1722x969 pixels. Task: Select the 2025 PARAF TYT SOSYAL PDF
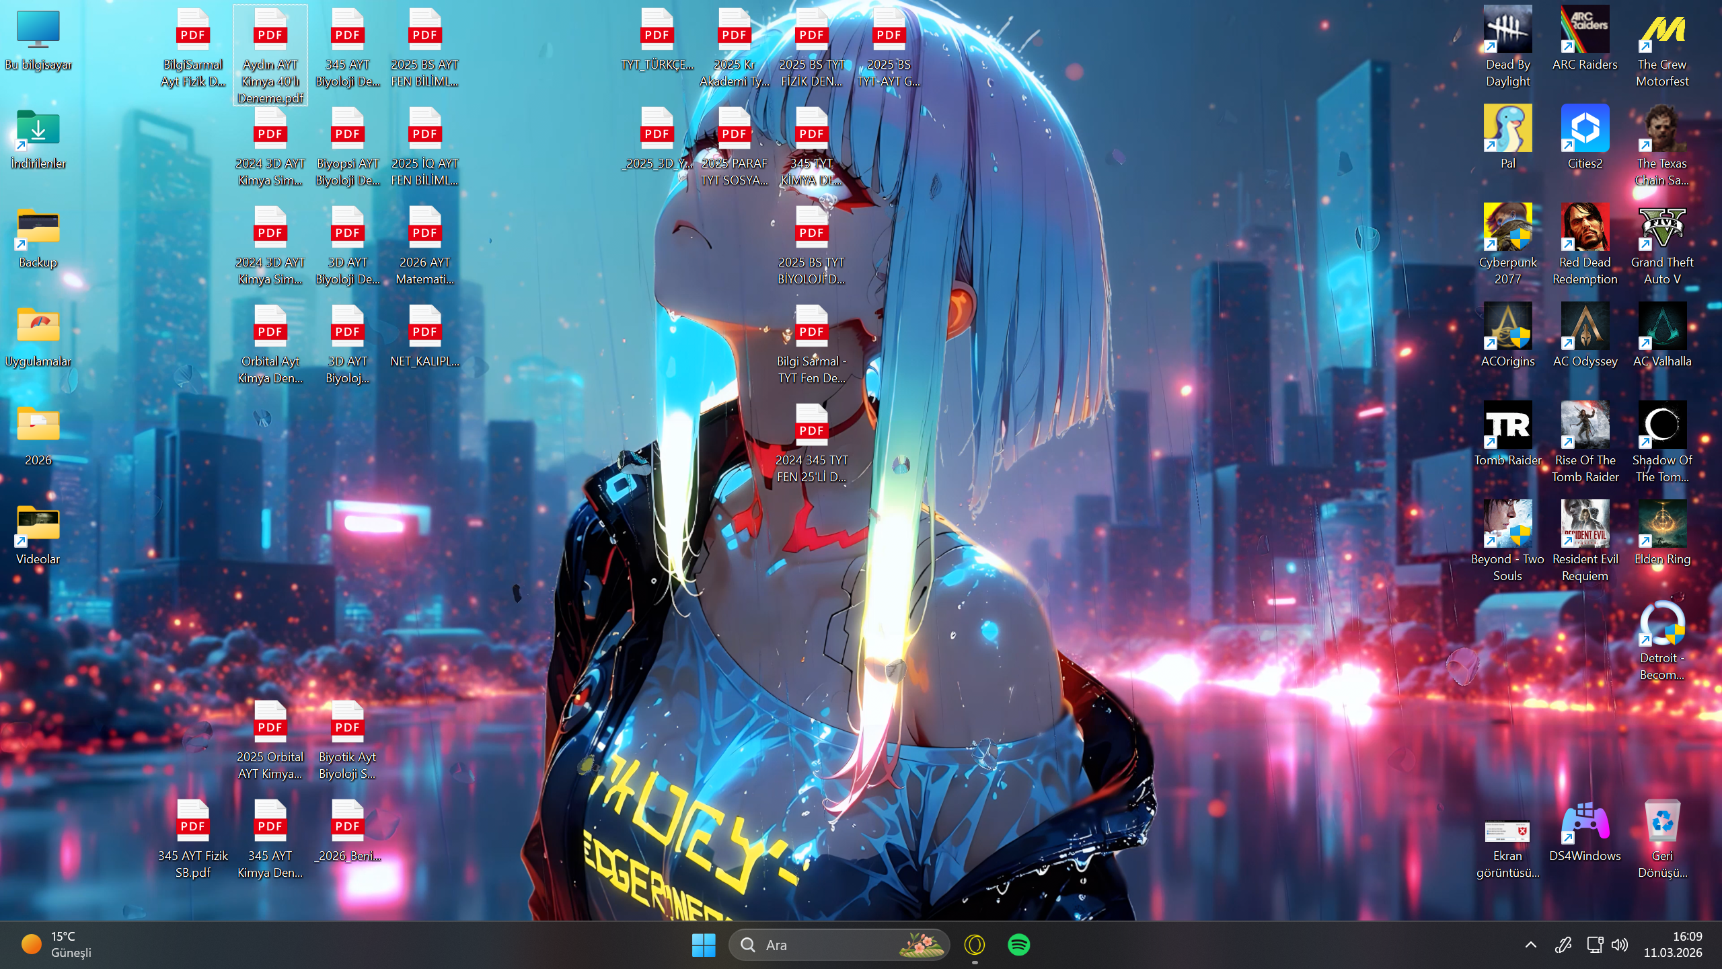point(735,146)
